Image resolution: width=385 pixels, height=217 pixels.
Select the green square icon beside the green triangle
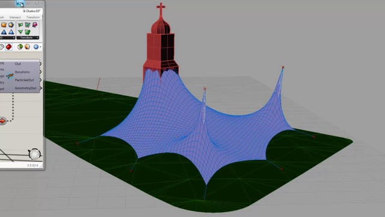pyautogui.click(x=28, y=32)
